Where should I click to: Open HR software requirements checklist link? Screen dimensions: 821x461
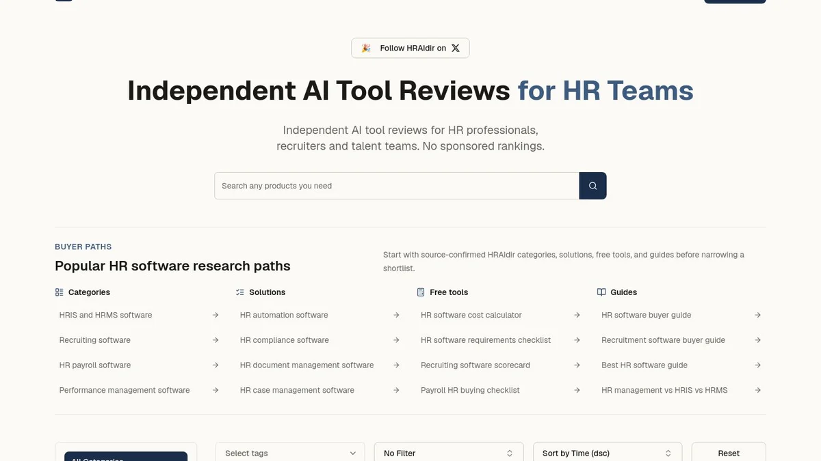(x=486, y=340)
